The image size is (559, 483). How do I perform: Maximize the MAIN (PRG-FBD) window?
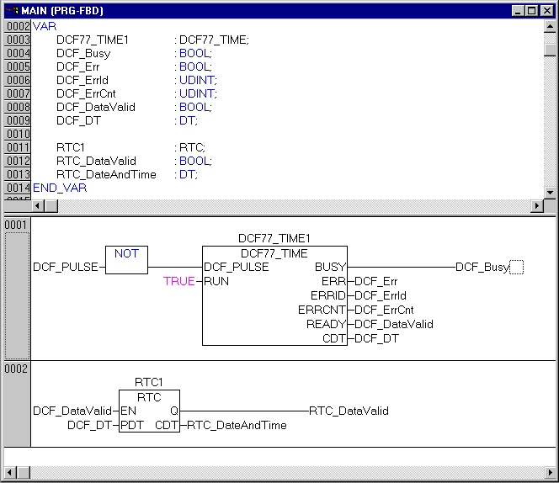531,11
